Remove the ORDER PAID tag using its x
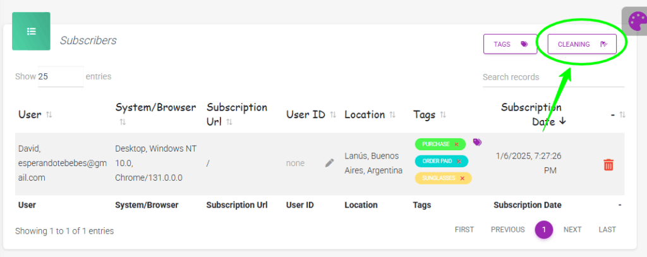This screenshot has height=257, width=647. pos(459,162)
